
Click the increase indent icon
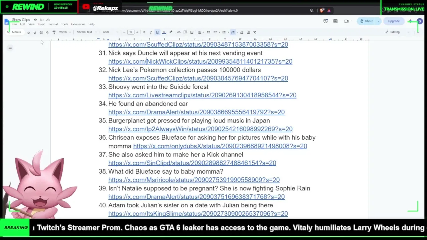pyautogui.click(x=248, y=32)
